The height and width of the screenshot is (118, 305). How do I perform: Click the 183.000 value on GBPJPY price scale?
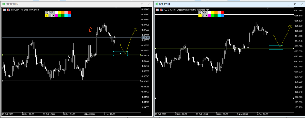point(299,51)
